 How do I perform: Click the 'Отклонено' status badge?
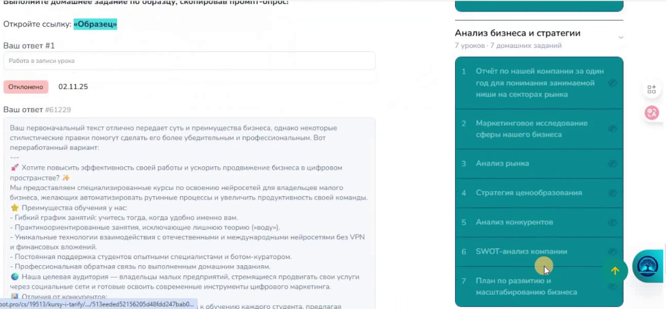click(26, 87)
